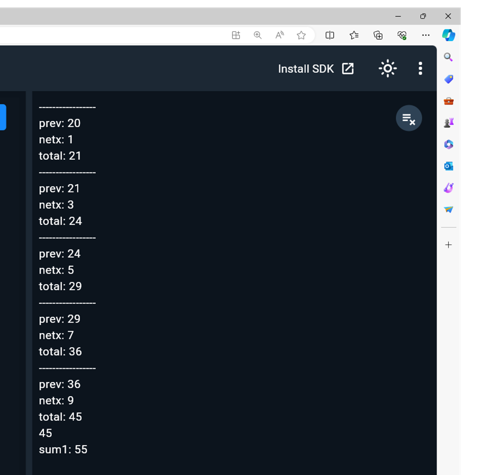Image resolution: width=491 pixels, height=475 pixels.
Task: Click the 'total: 36' output line
Action: coord(60,351)
